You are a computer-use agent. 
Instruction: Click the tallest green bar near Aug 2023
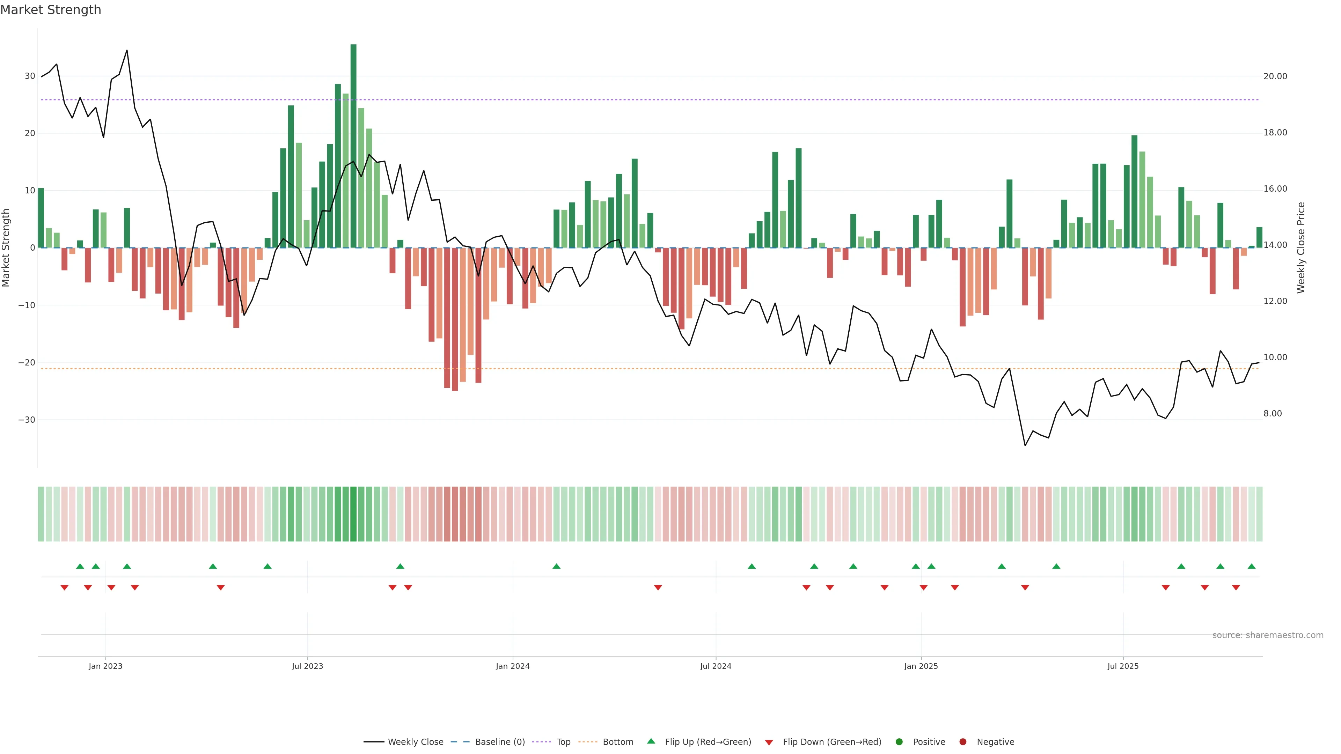tap(353, 146)
